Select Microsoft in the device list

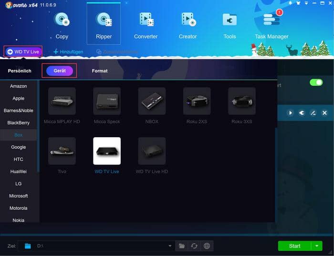click(x=19, y=196)
